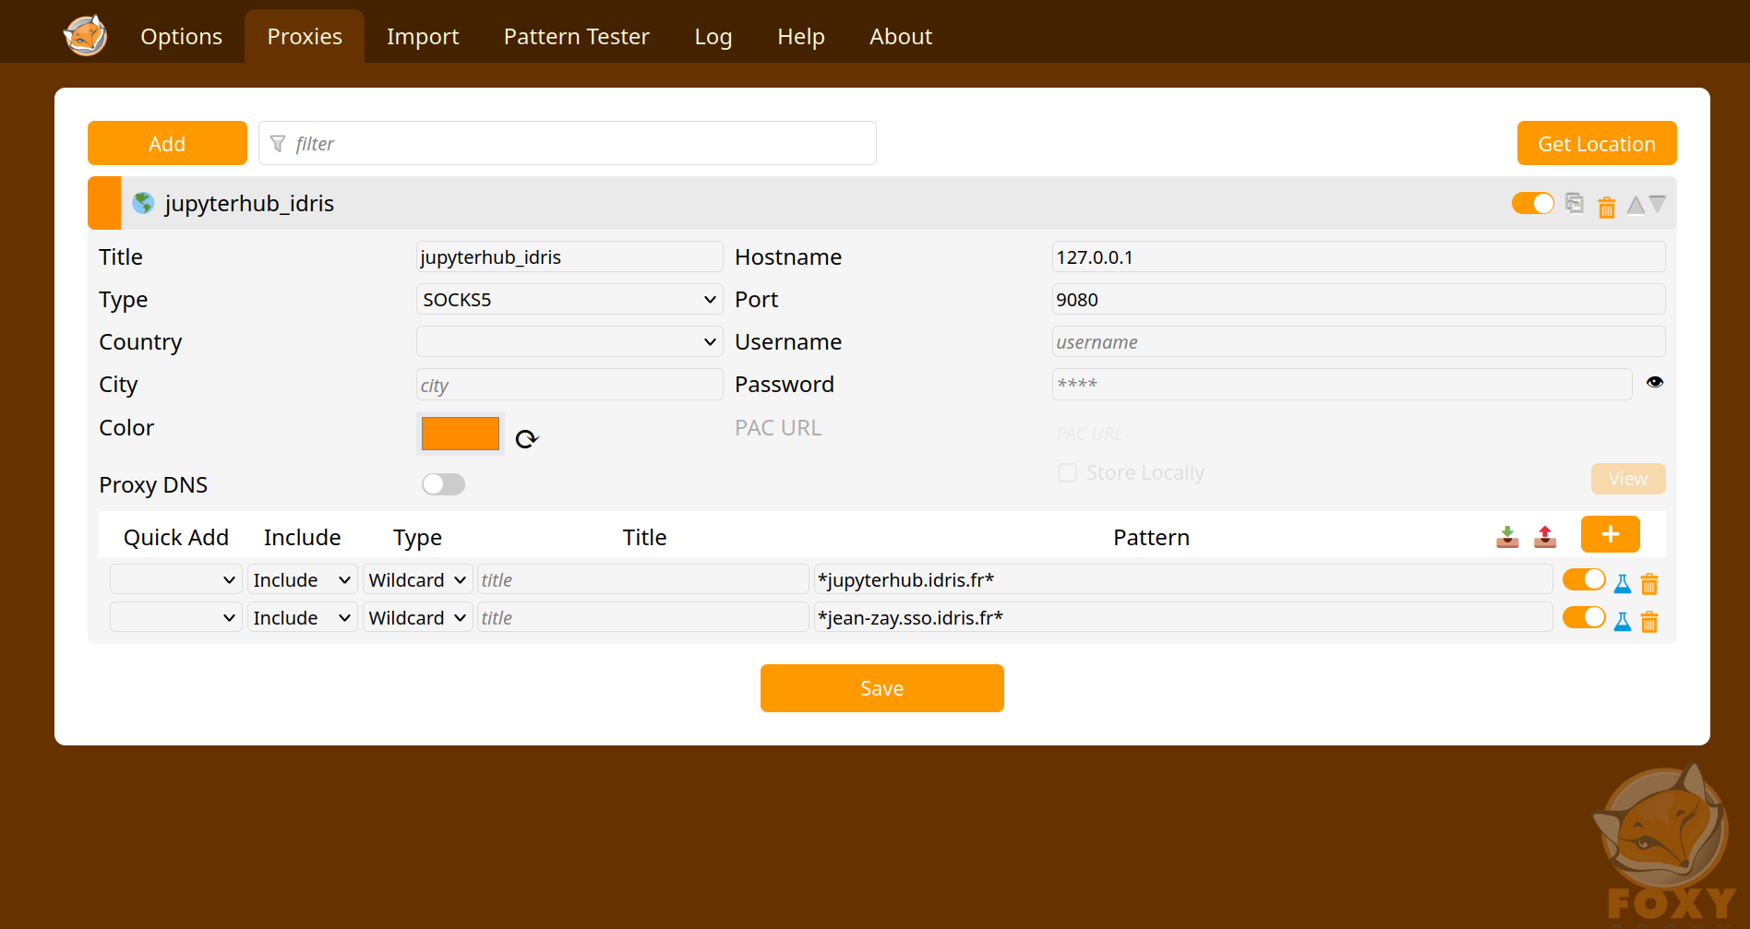Screen dimensions: 1750x929
Task: Disable the jupyterhub_idris proxy toggle
Action: click(1532, 202)
